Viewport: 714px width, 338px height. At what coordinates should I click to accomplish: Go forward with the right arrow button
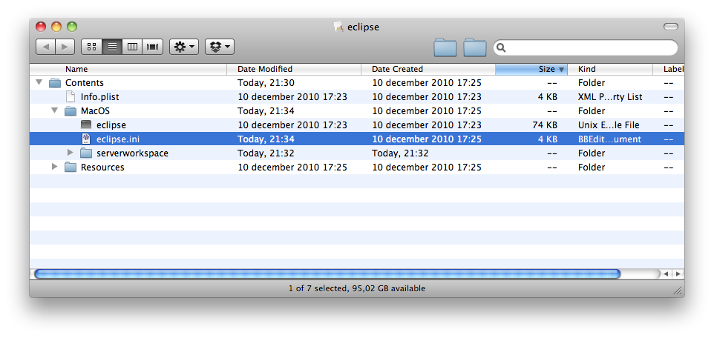click(x=65, y=47)
